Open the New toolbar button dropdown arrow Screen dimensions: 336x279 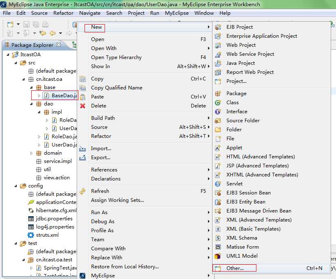coord(18,25)
